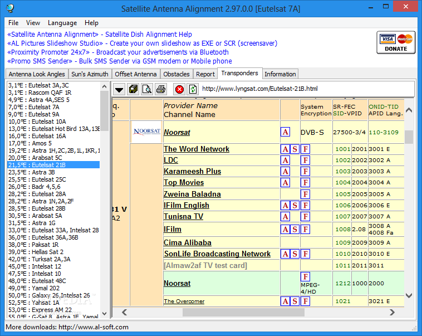422x336 pixels.
Task: Select 7,0°E Eutelsat 7A in list
Action: [53, 107]
